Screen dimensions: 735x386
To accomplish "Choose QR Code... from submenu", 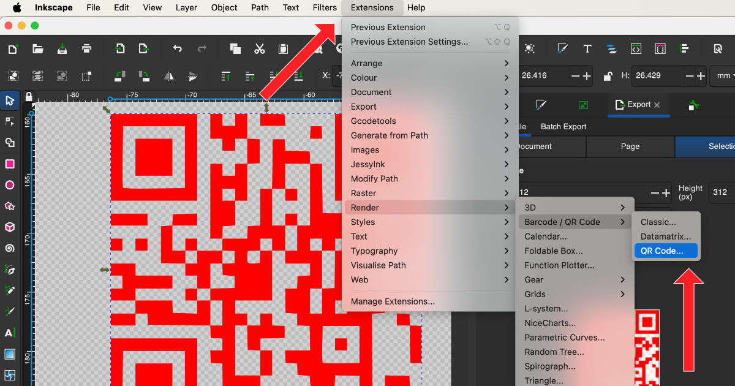I will 666,251.
